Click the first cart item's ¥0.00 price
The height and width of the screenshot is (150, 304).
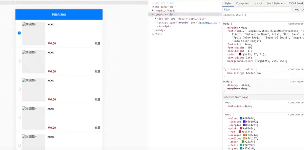(x=52, y=43)
